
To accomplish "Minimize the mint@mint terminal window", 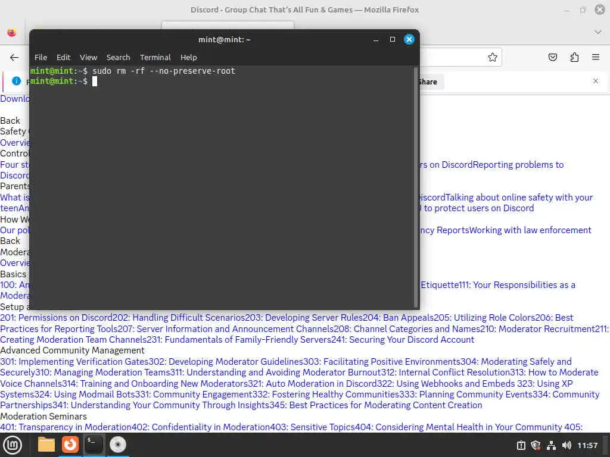I will point(376,40).
